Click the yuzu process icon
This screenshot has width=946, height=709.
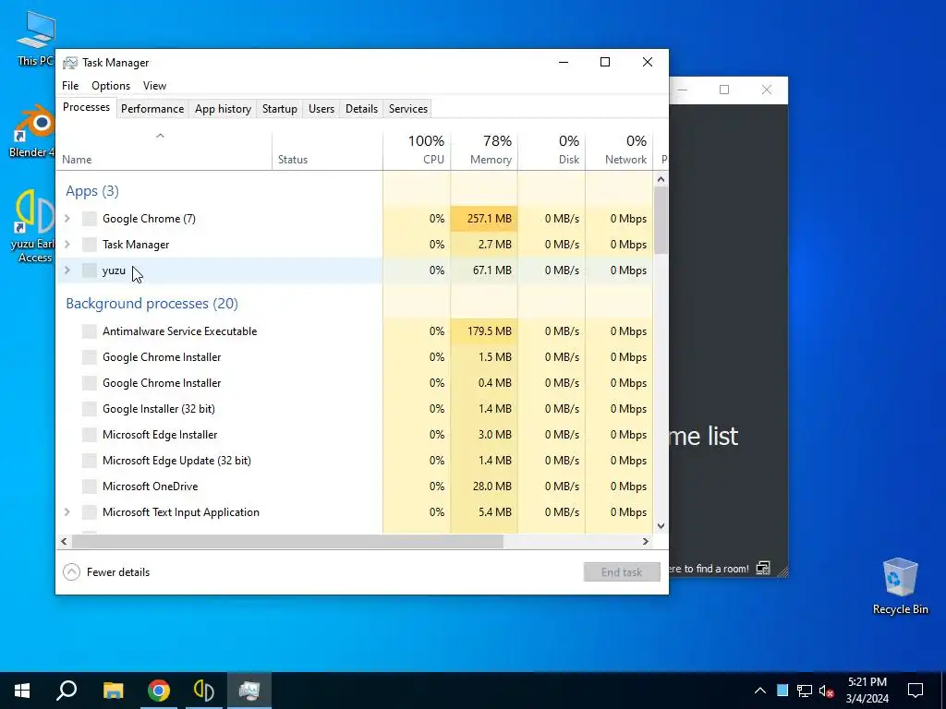coord(90,270)
